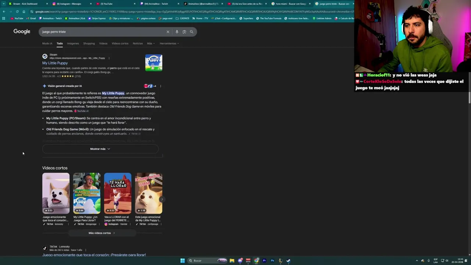
Task: Launch Premiere Pro from the taskbar
Action: click(x=264, y=261)
